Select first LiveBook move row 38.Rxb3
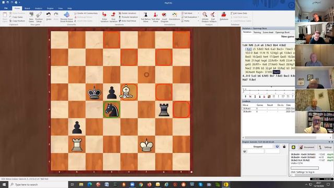Image resolution: width=334 pixels, height=188 pixels. [x=268, y=109]
